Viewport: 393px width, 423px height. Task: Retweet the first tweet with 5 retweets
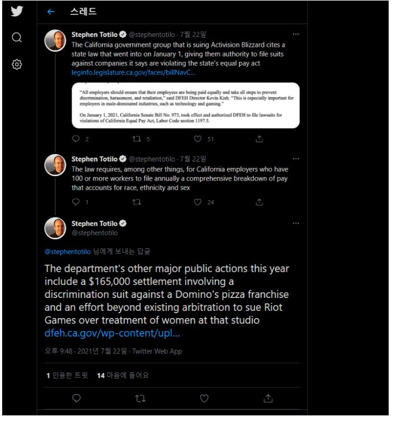[x=137, y=139]
